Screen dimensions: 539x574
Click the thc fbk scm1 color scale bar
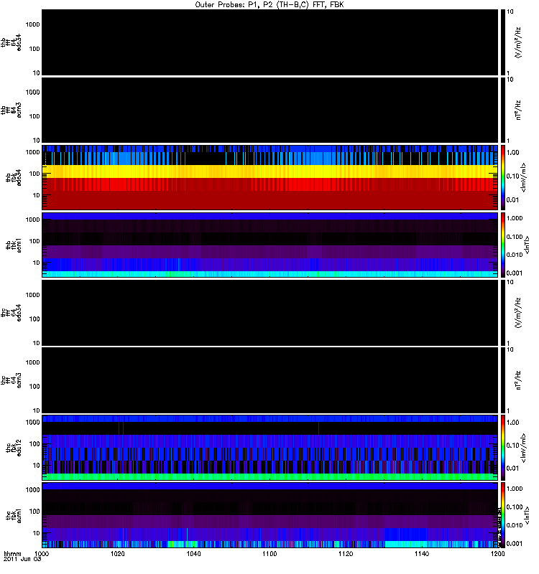[x=504, y=515]
